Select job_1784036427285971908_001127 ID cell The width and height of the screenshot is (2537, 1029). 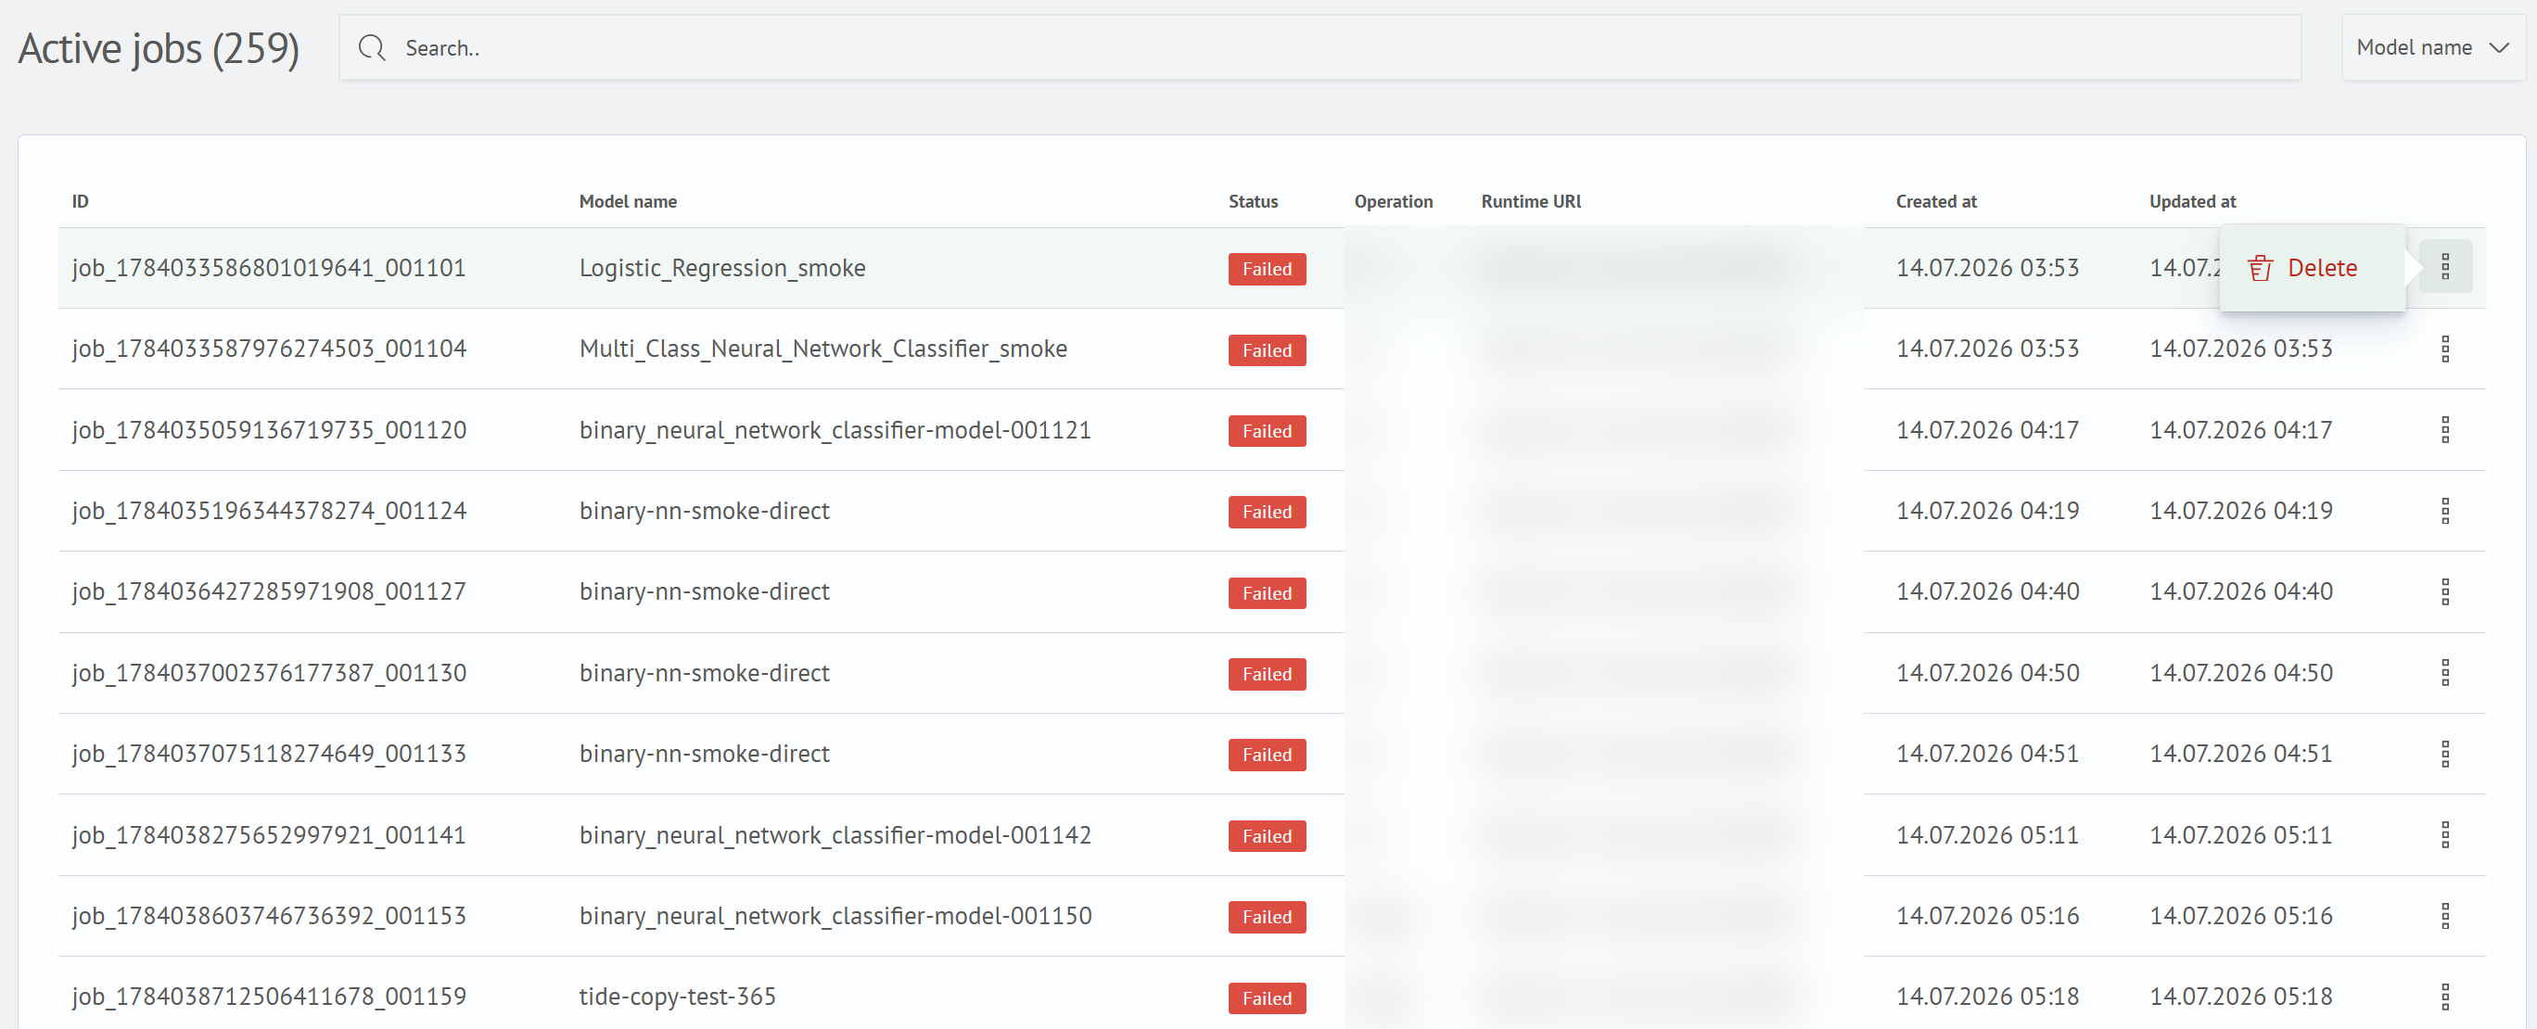(268, 591)
